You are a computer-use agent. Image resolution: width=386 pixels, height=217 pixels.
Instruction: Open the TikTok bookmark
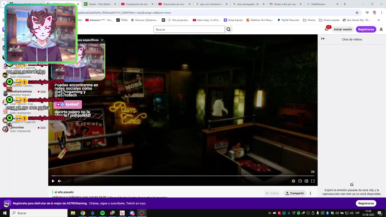click(122, 20)
